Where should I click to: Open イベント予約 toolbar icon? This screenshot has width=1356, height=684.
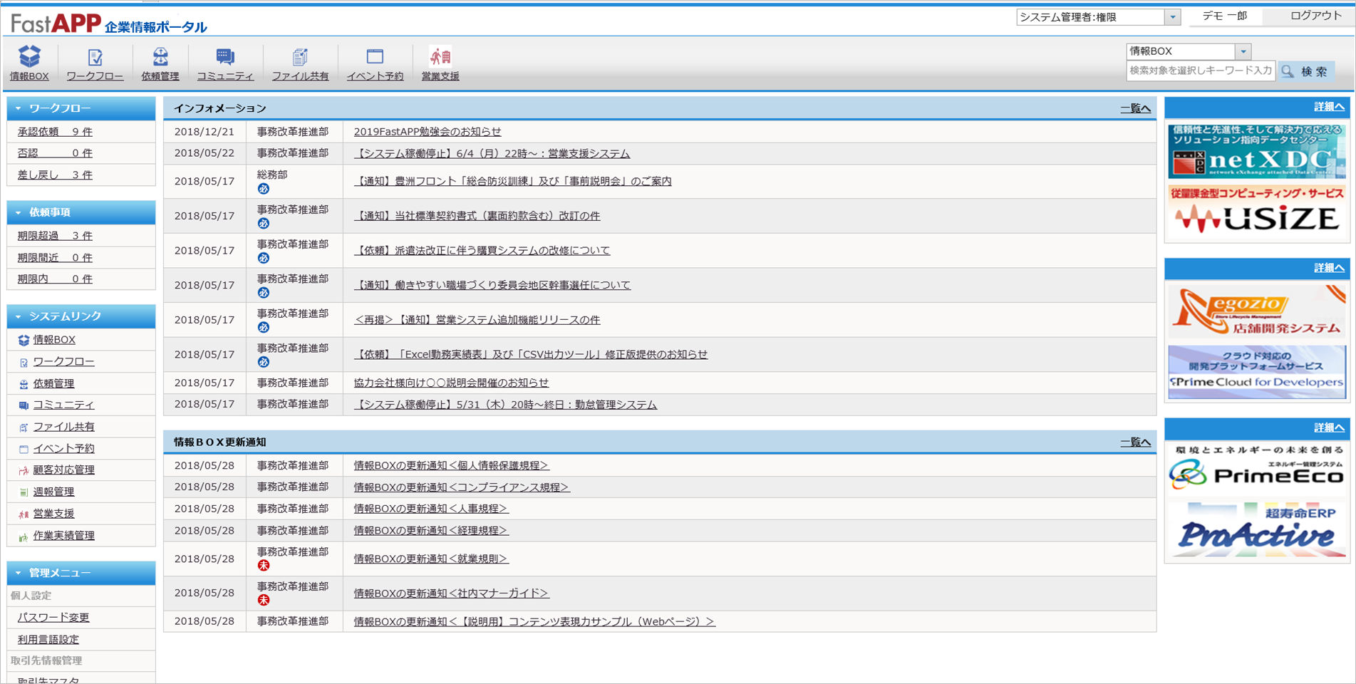point(375,63)
